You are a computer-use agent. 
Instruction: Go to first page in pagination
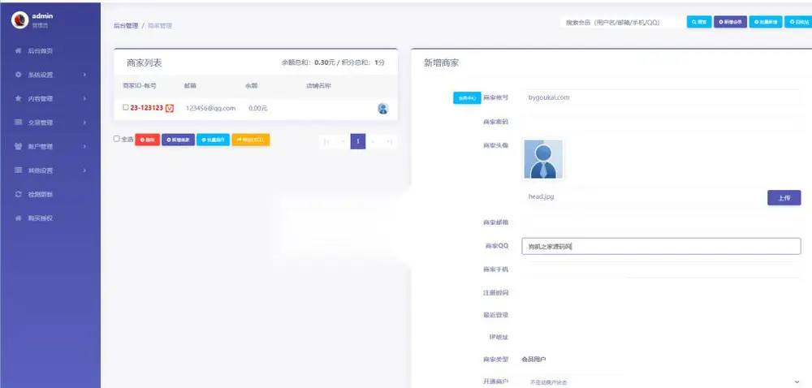pyautogui.click(x=326, y=141)
